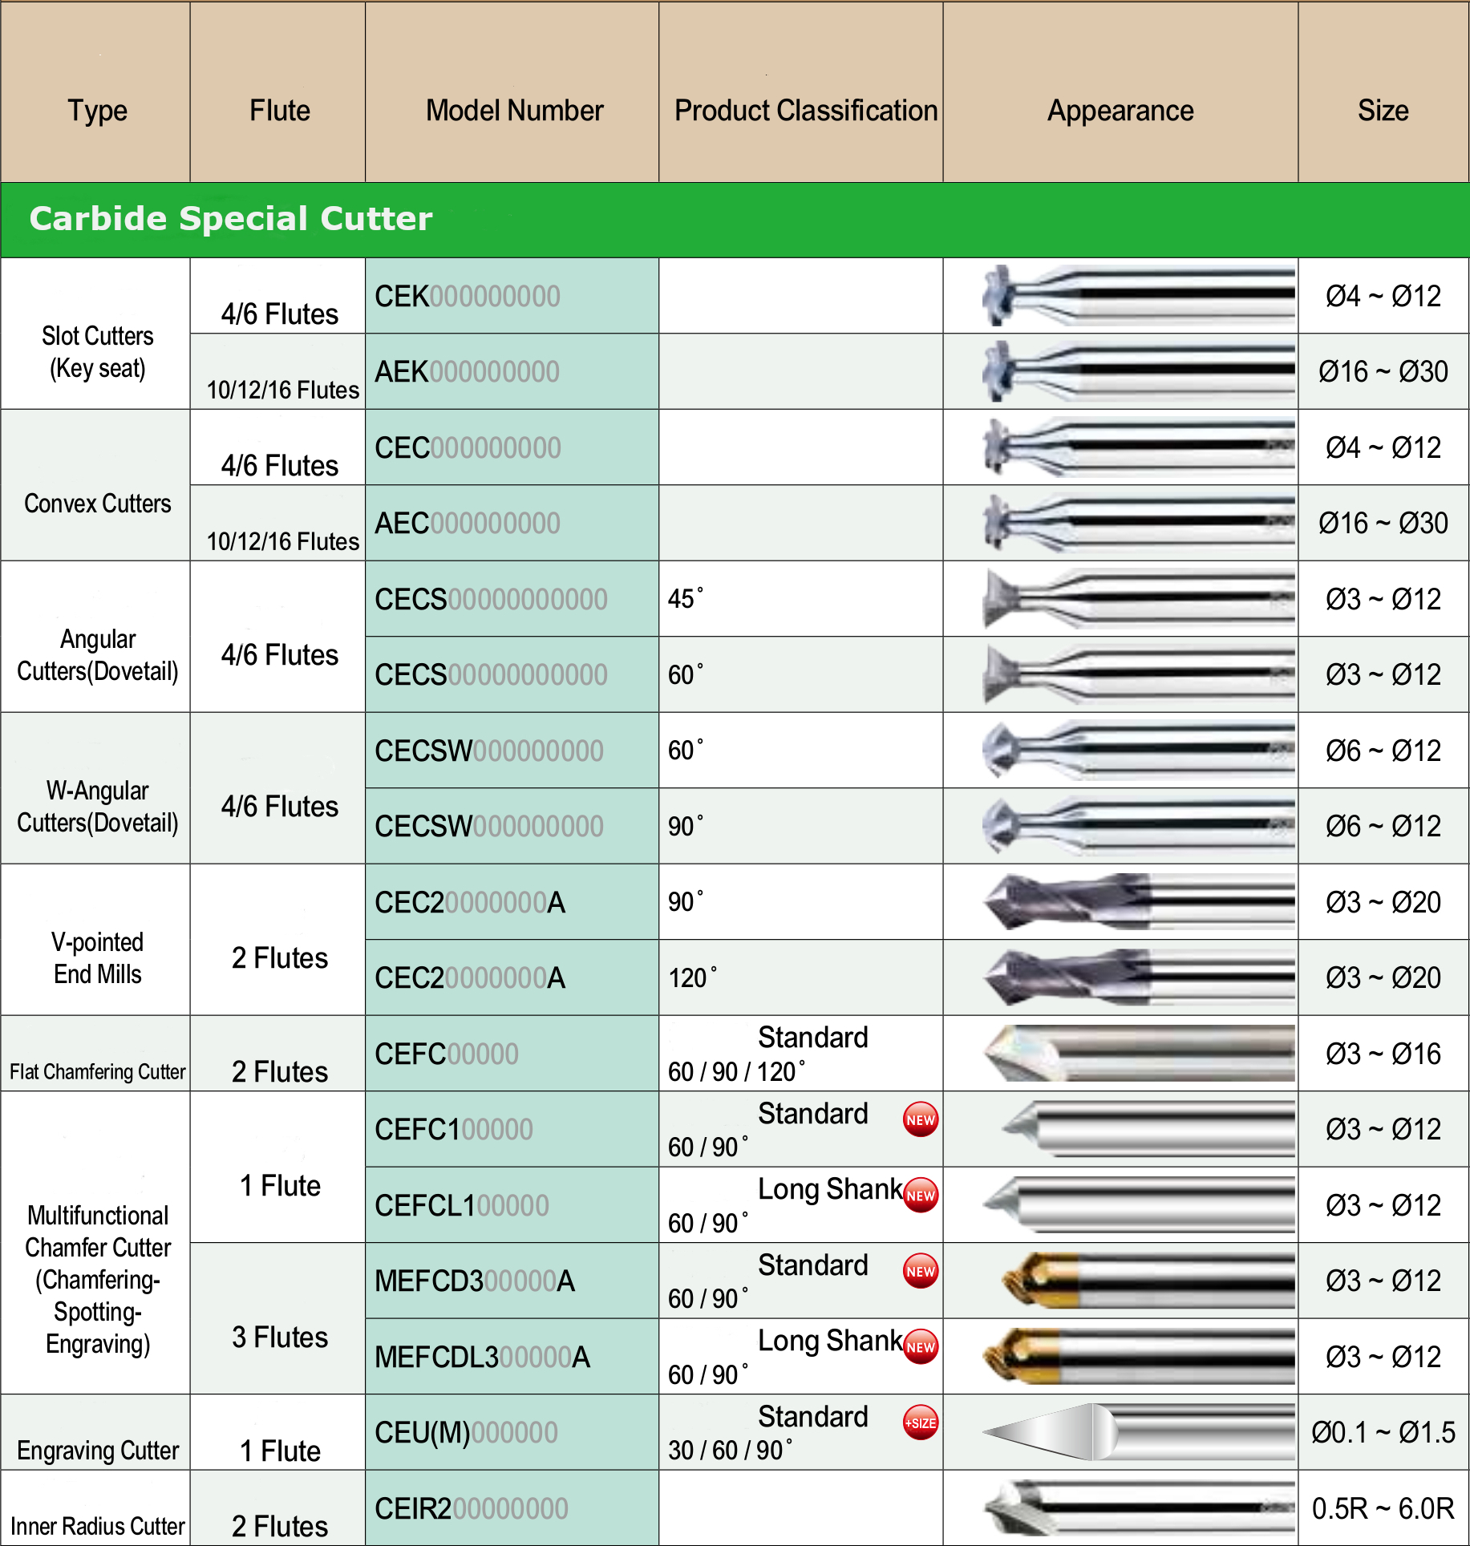Viewport: 1470px width, 1546px height.
Task: Click the size value Ø3 ~ Ø16
Action: [x=1383, y=1054]
